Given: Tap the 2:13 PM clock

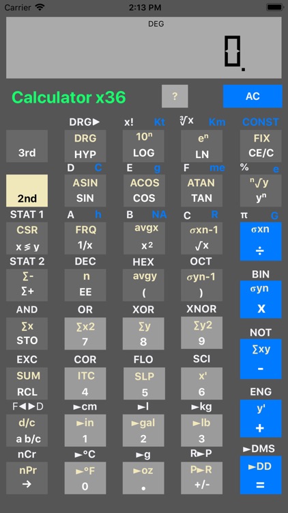Looking at the screenshot, I should 144,8.
